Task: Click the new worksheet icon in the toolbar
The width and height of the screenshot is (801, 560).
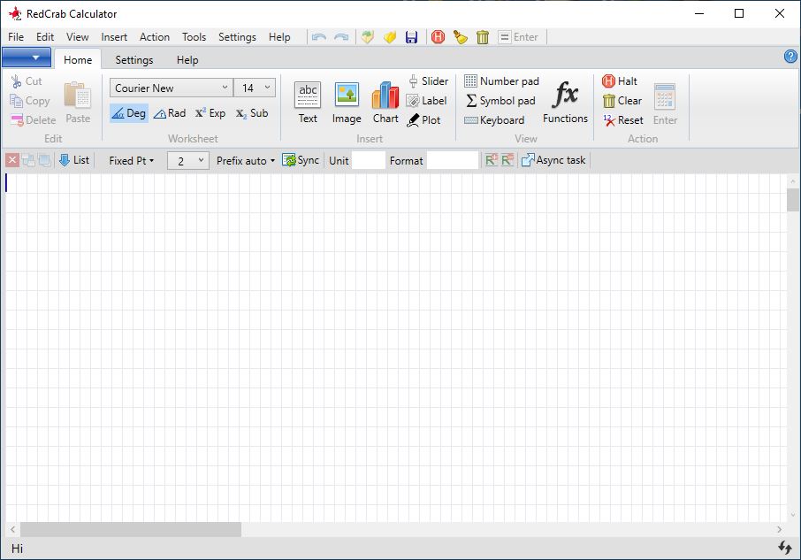Action: [368, 37]
